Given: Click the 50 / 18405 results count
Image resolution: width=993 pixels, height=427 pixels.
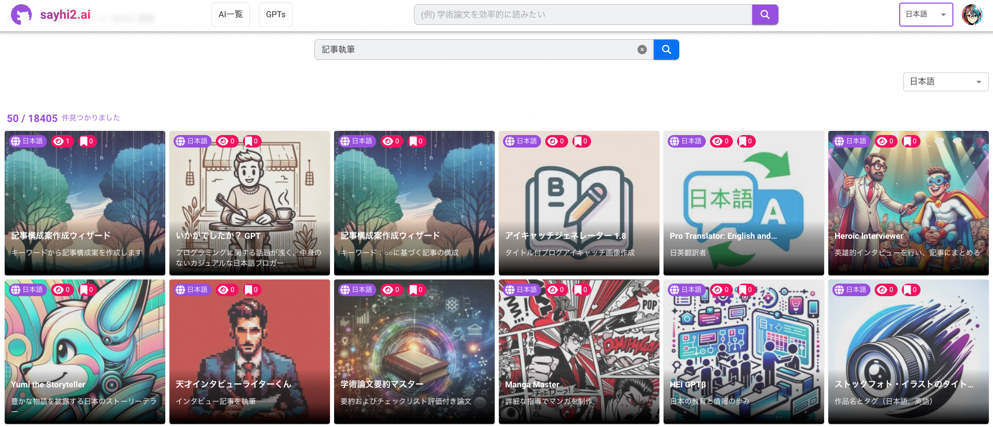Looking at the screenshot, I should tap(32, 118).
